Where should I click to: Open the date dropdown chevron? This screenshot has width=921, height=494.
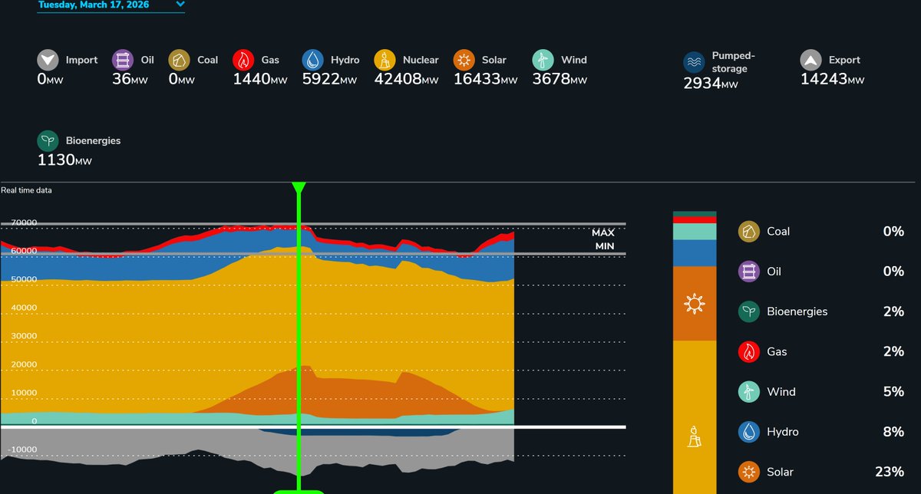point(180,5)
